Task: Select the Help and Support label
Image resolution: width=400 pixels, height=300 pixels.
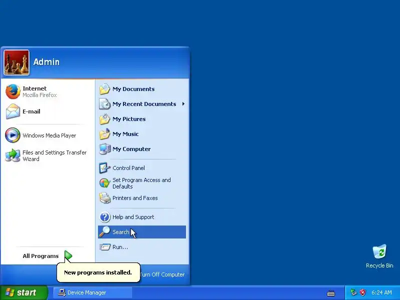Action: click(133, 217)
